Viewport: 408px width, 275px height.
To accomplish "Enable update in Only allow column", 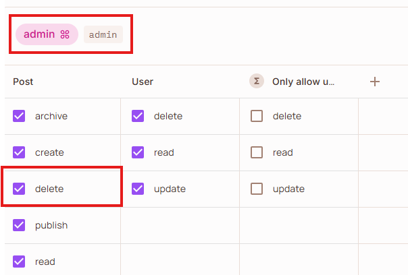I will pos(257,189).
